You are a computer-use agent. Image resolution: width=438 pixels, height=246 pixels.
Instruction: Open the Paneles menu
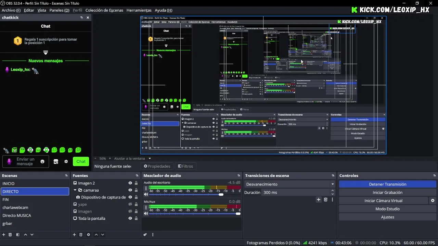pos(59,10)
